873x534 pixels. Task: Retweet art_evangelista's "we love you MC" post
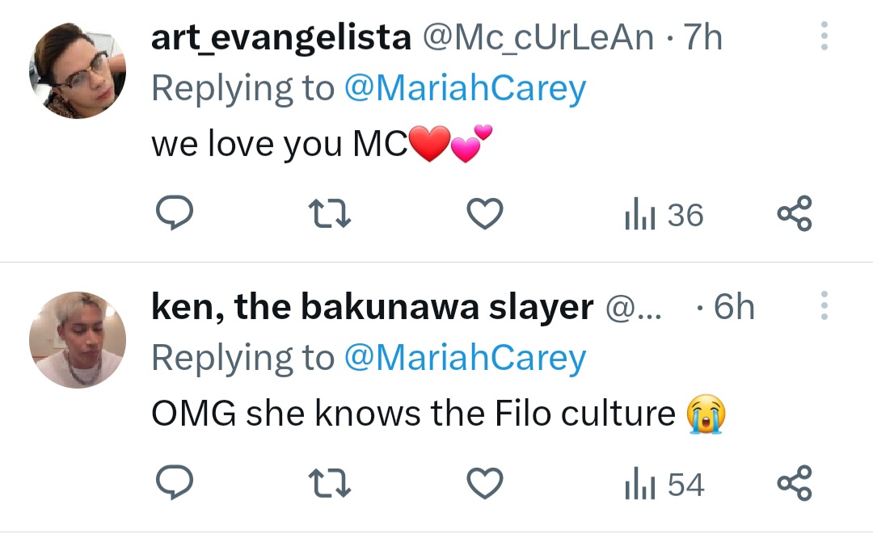328,213
